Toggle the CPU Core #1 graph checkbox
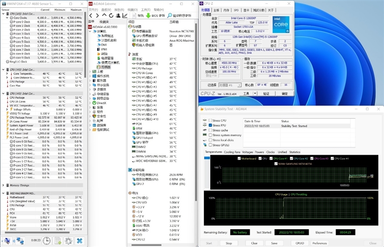Viewport: 384px width, 247px height. [271, 159]
